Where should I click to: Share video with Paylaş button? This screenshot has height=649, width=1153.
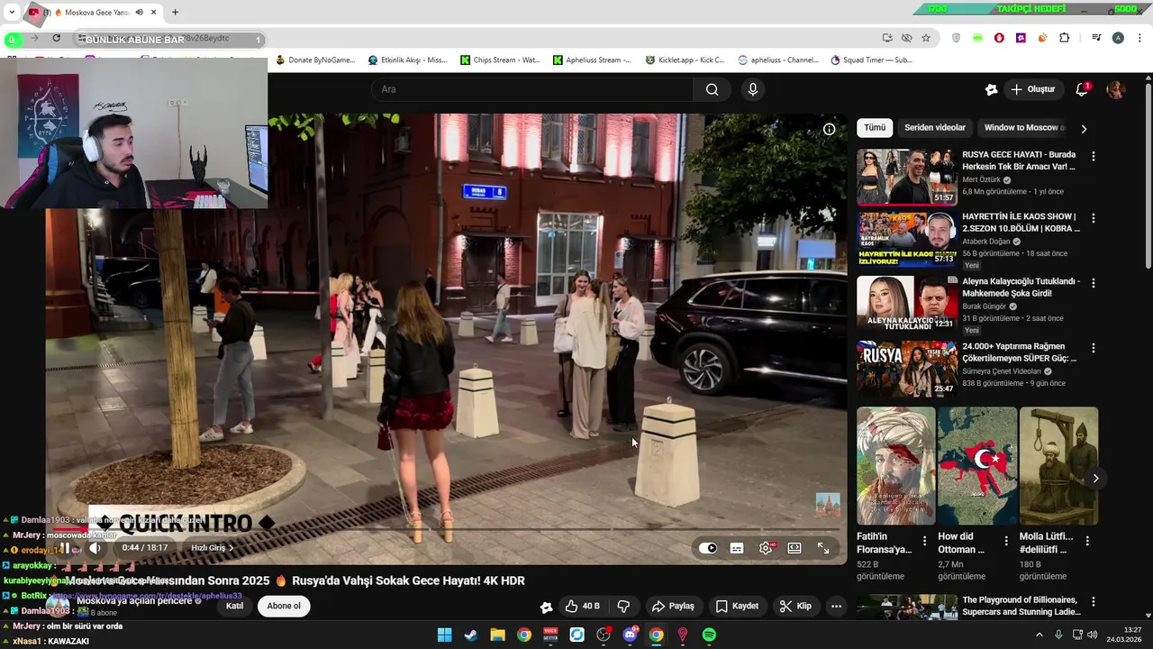pos(673,606)
